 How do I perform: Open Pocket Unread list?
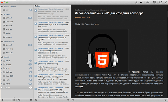click(x=17, y=18)
